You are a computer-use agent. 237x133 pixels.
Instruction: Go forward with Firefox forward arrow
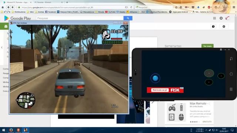(12, 7)
